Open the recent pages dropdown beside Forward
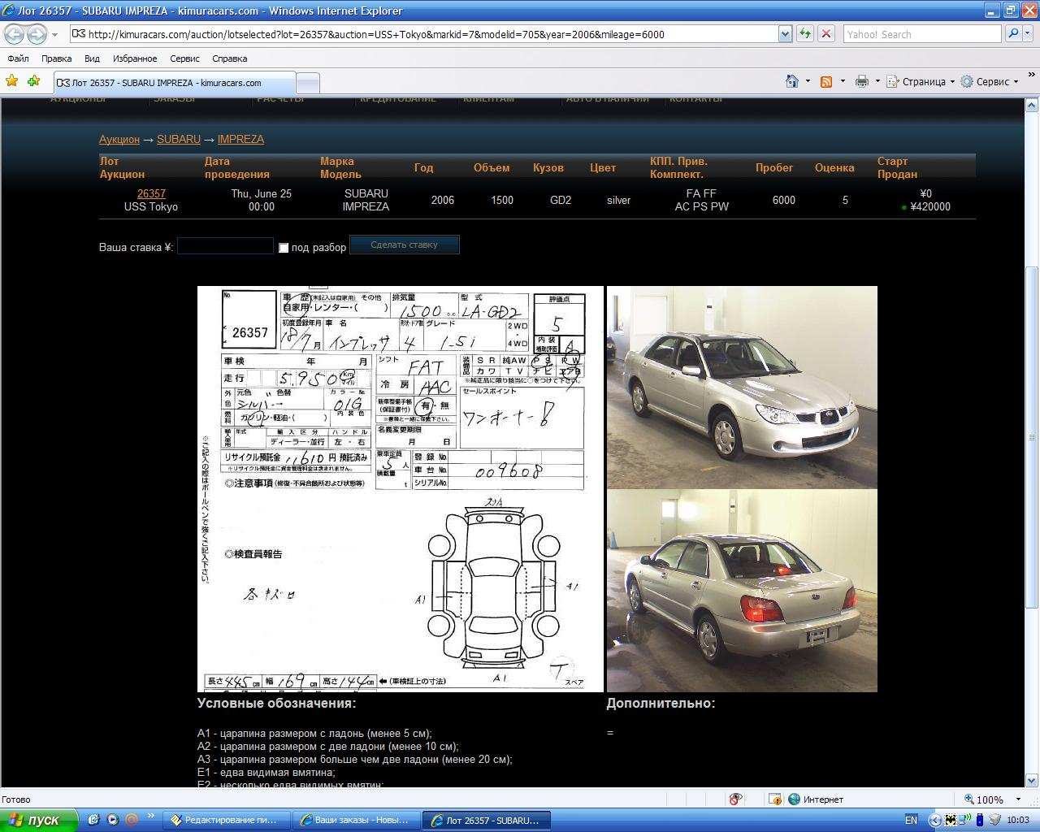 coord(54,34)
